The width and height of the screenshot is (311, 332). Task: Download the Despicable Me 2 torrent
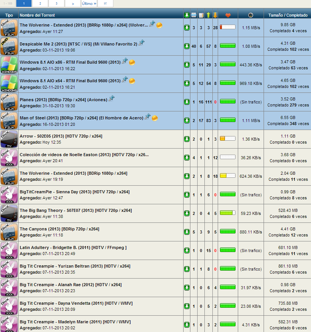[187, 46]
